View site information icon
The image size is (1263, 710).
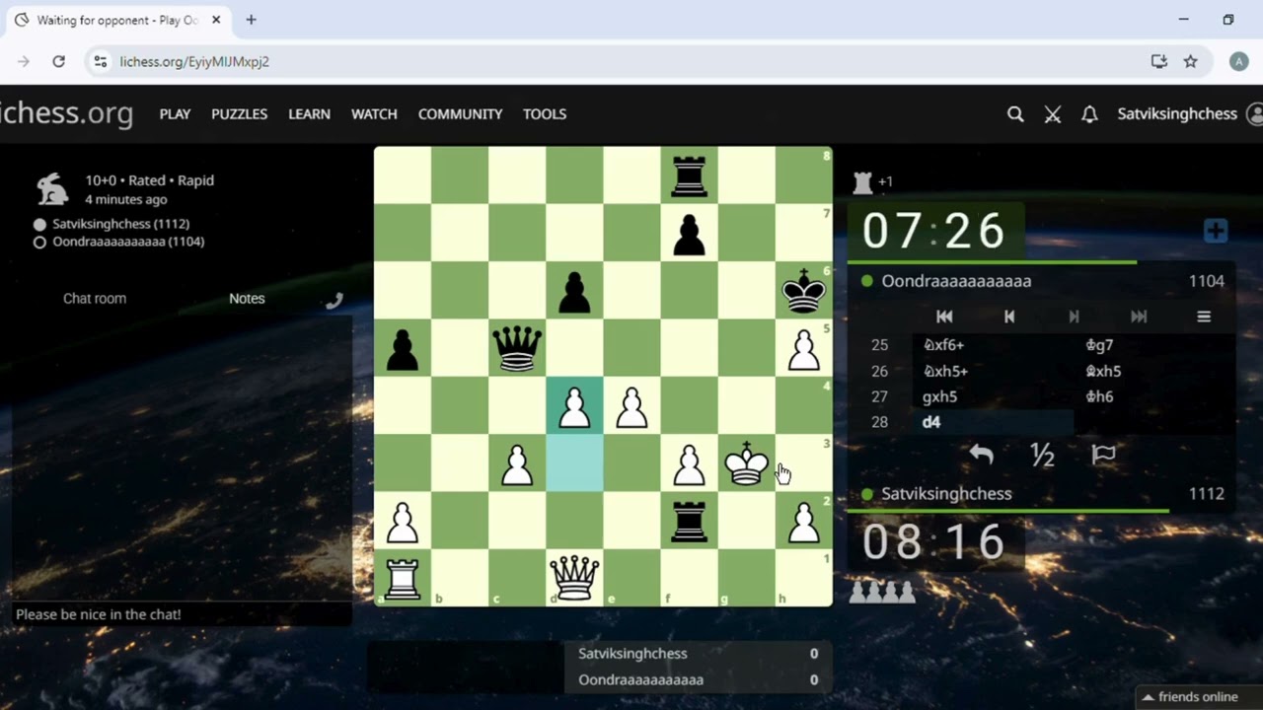100,61
